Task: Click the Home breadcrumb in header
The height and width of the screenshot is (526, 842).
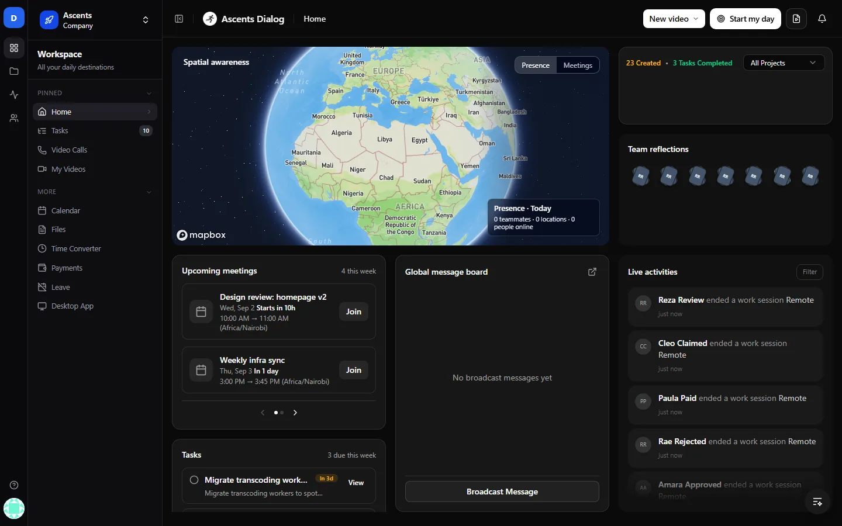Action: coord(315,19)
